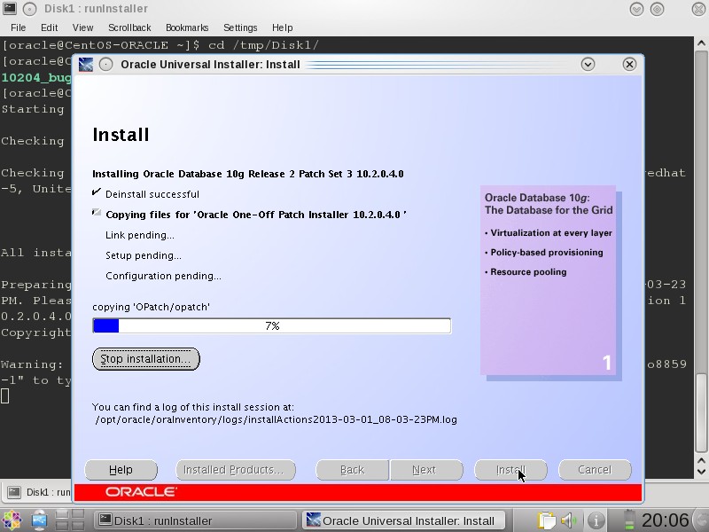Maximize the Konsole runInstaller window
This screenshot has height=532, width=709.
[x=658, y=9]
